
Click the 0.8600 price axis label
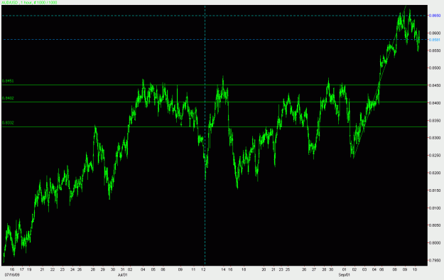click(435, 33)
